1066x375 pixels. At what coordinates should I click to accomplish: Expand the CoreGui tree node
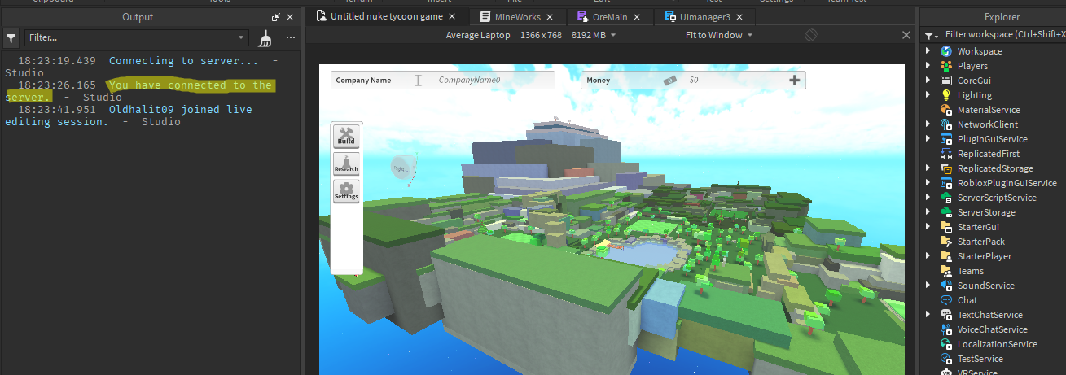point(928,81)
